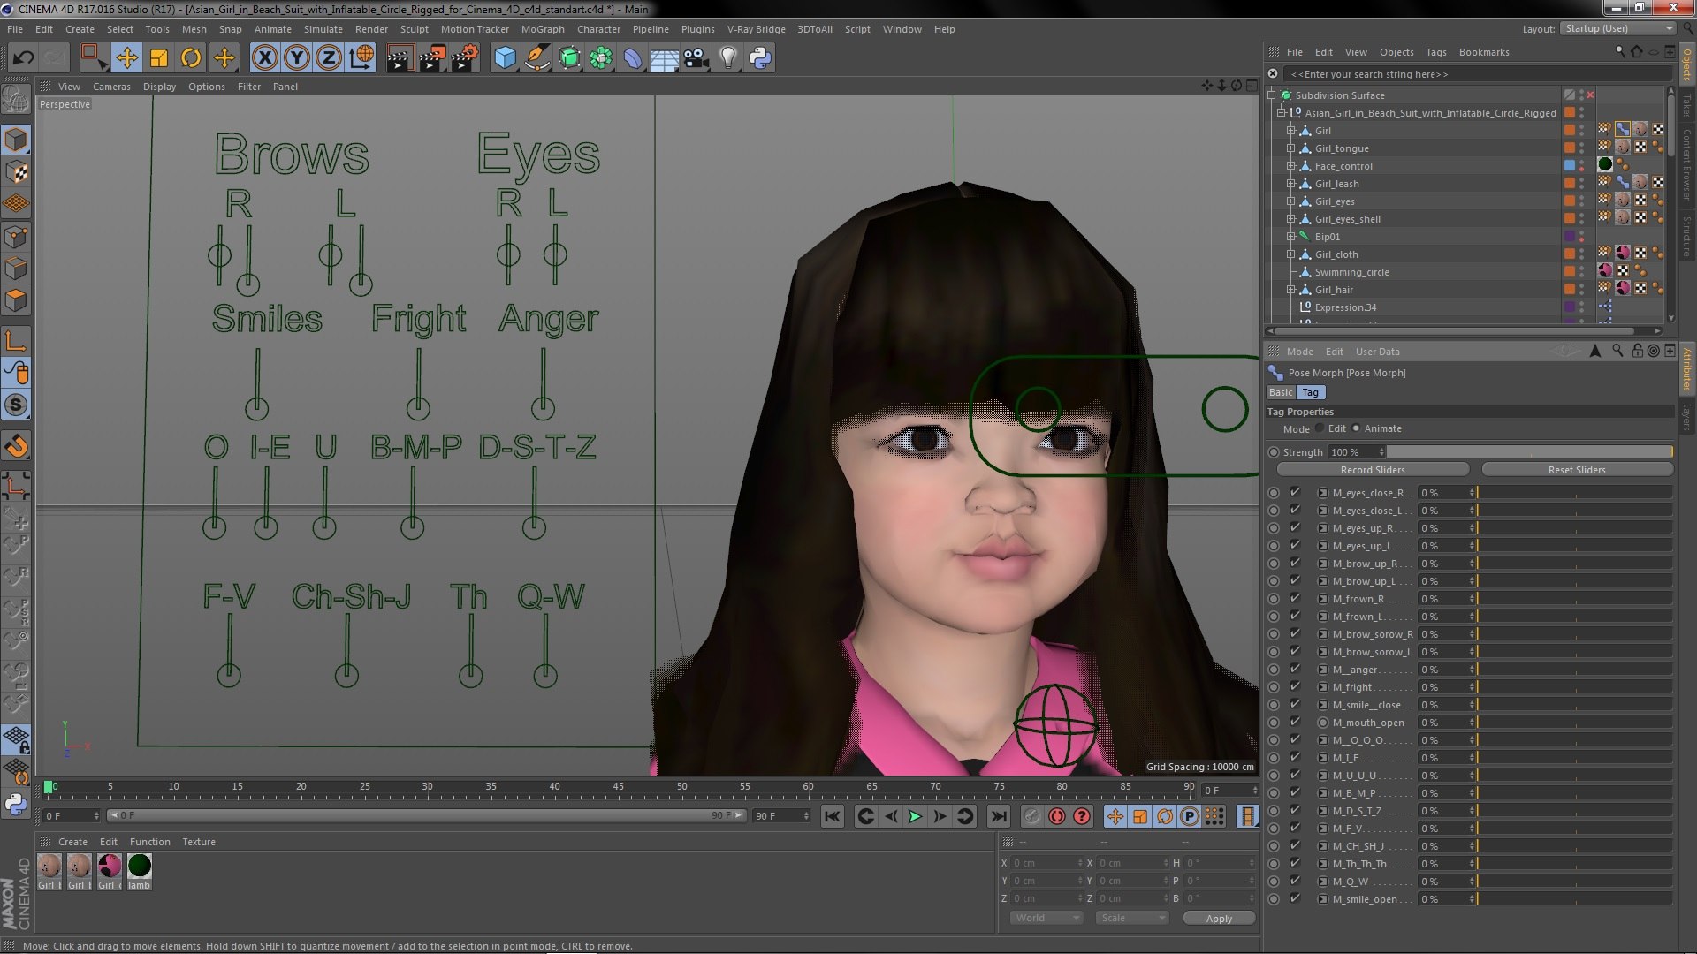The height and width of the screenshot is (954, 1697).
Task: Open the Sculpt menu
Action: point(414,29)
